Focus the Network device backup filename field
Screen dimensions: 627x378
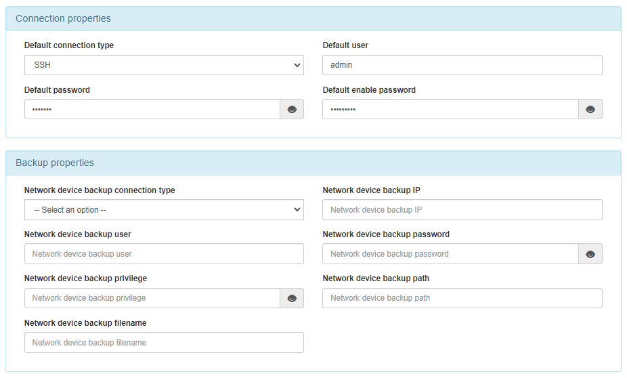pos(164,343)
